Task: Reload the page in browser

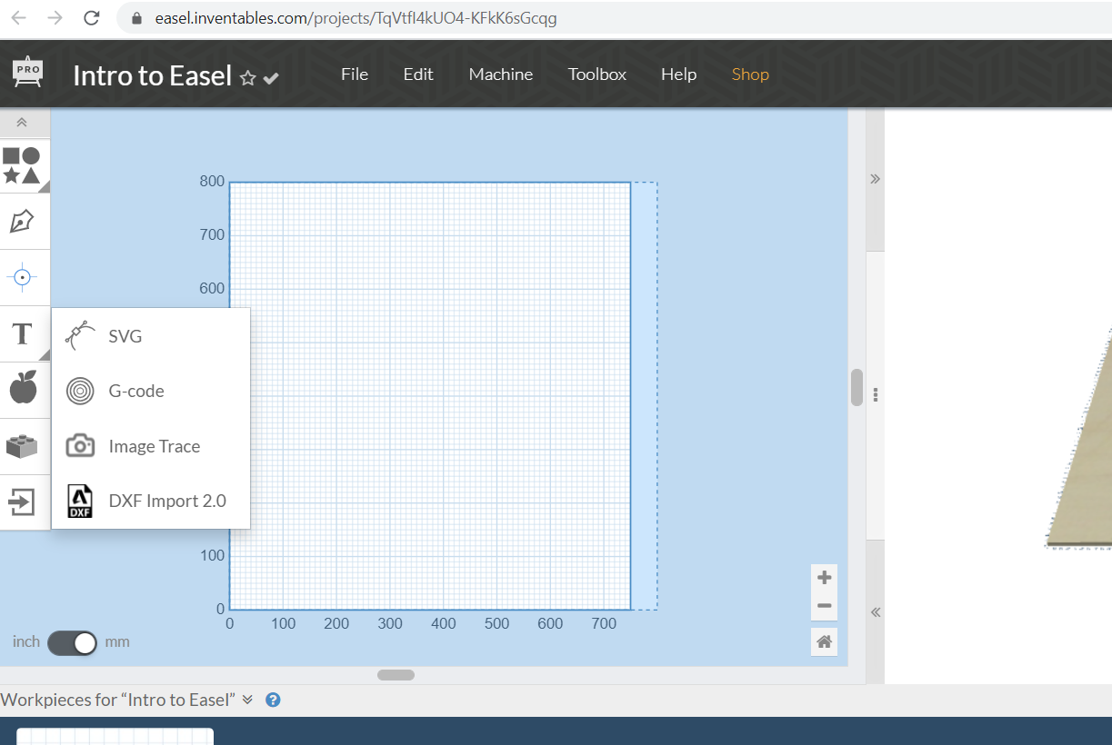Action: (91, 18)
